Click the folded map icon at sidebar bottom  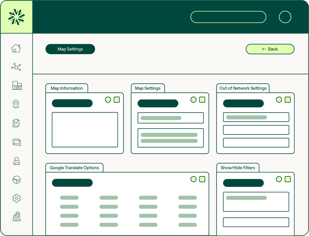[16, 217]
